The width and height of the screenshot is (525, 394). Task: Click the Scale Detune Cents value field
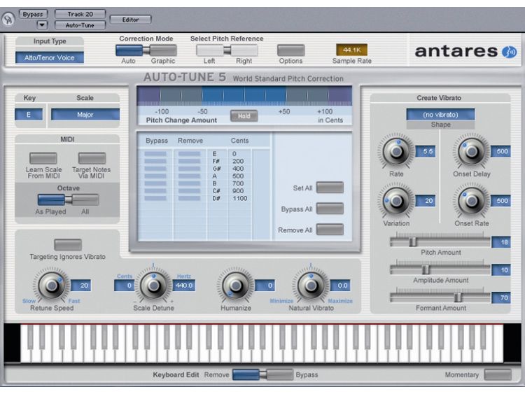click(x=124, y=286)
